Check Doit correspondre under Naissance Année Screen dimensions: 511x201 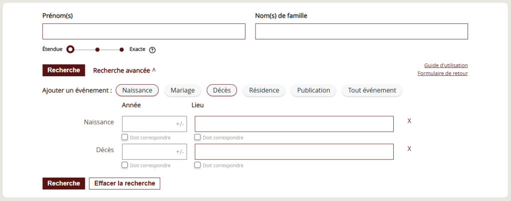coord(125,137)
